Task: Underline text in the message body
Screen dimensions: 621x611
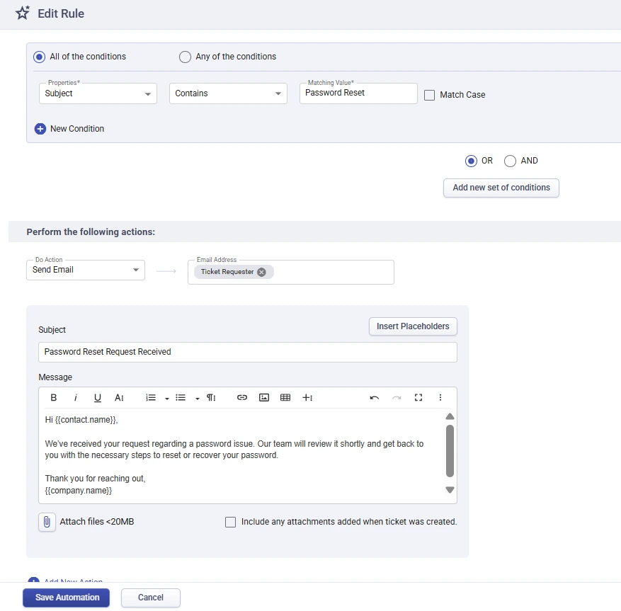Action: (x=97, y=397)
